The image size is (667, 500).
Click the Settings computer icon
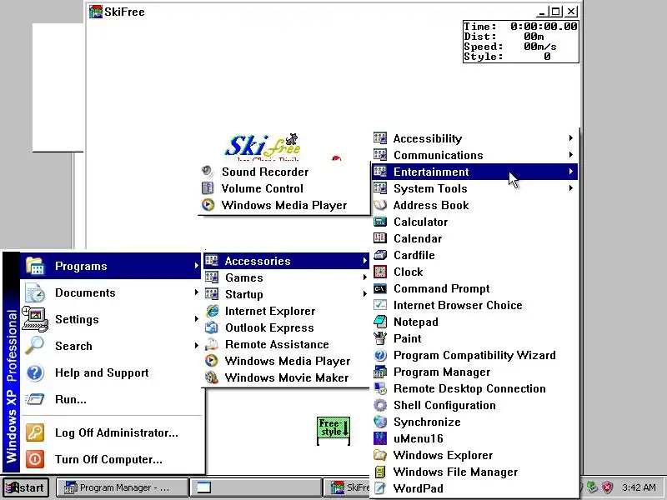(x=35, y=319)
